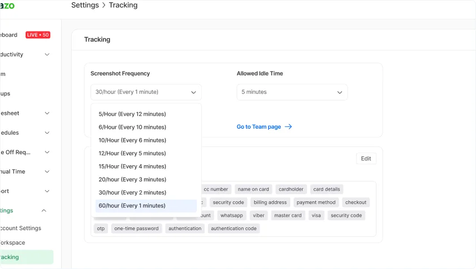Open the Allowed Idle Time dropdown

(x=292, y=92)
